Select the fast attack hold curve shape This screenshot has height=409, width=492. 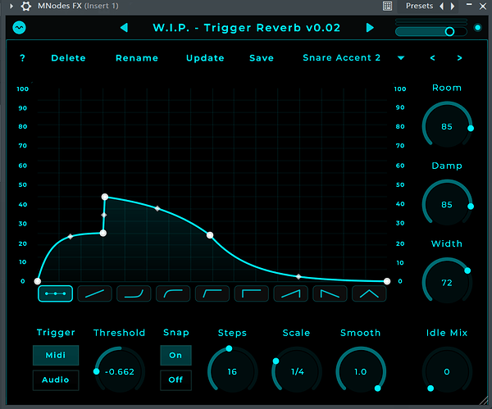pos(212,293)
